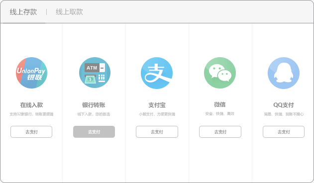Click the 支付宝 title label

157,105
